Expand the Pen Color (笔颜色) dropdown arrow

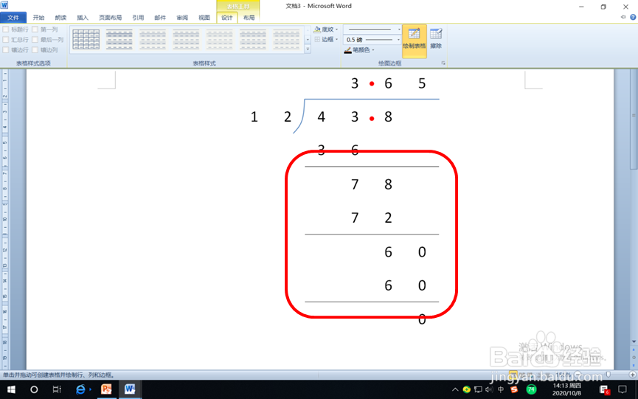[x=373, y=50]
